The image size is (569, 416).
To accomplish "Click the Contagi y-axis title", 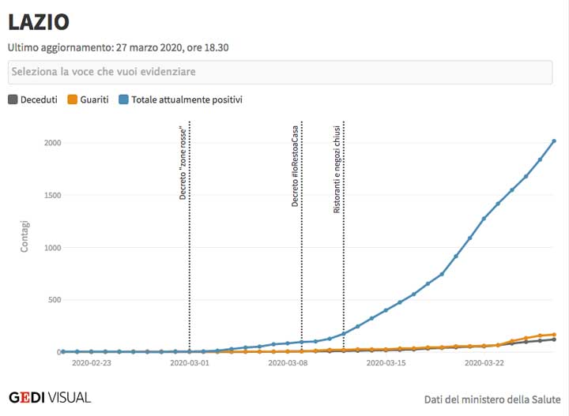I will point(26,237).
